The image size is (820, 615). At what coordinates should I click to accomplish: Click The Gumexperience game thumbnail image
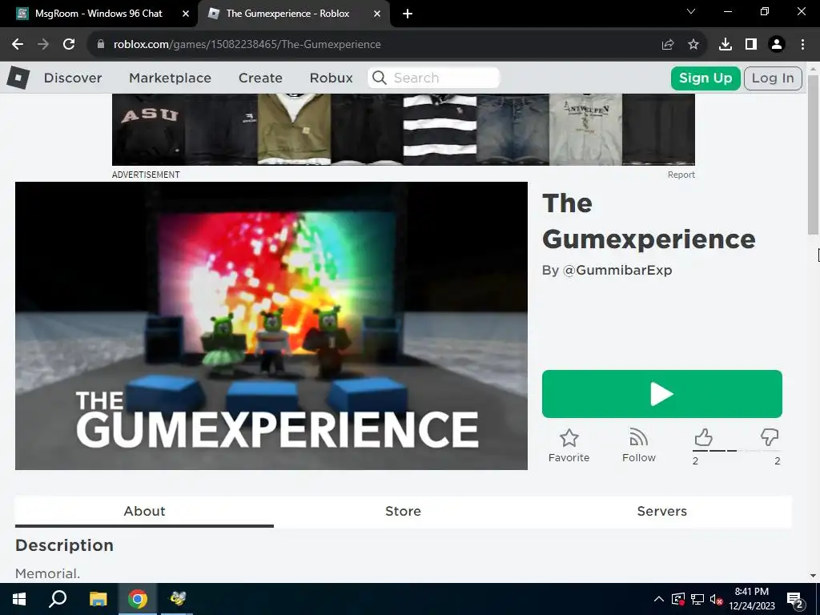[271, 326]
